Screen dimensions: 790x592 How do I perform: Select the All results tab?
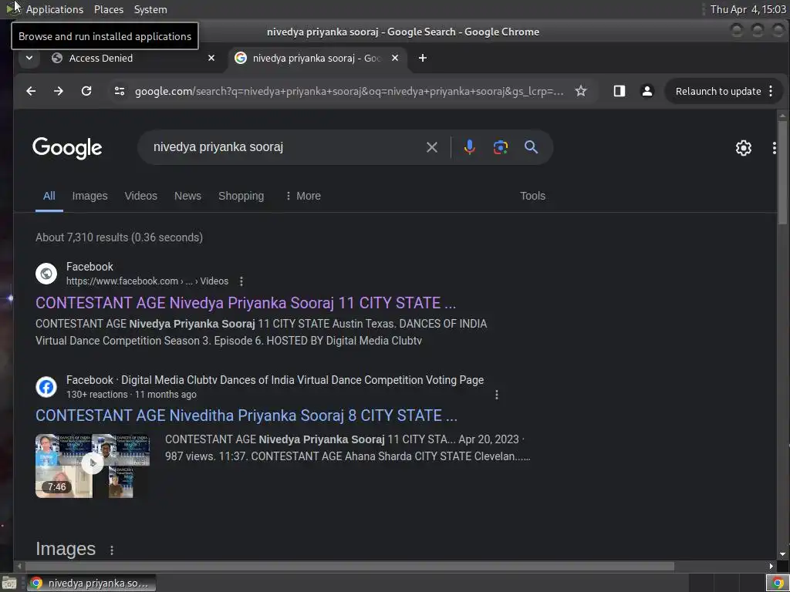point(49,196)
